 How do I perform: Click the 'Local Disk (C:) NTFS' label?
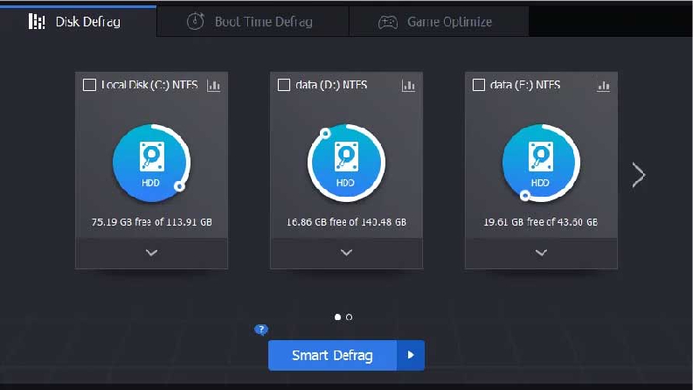tap(149, 85)
